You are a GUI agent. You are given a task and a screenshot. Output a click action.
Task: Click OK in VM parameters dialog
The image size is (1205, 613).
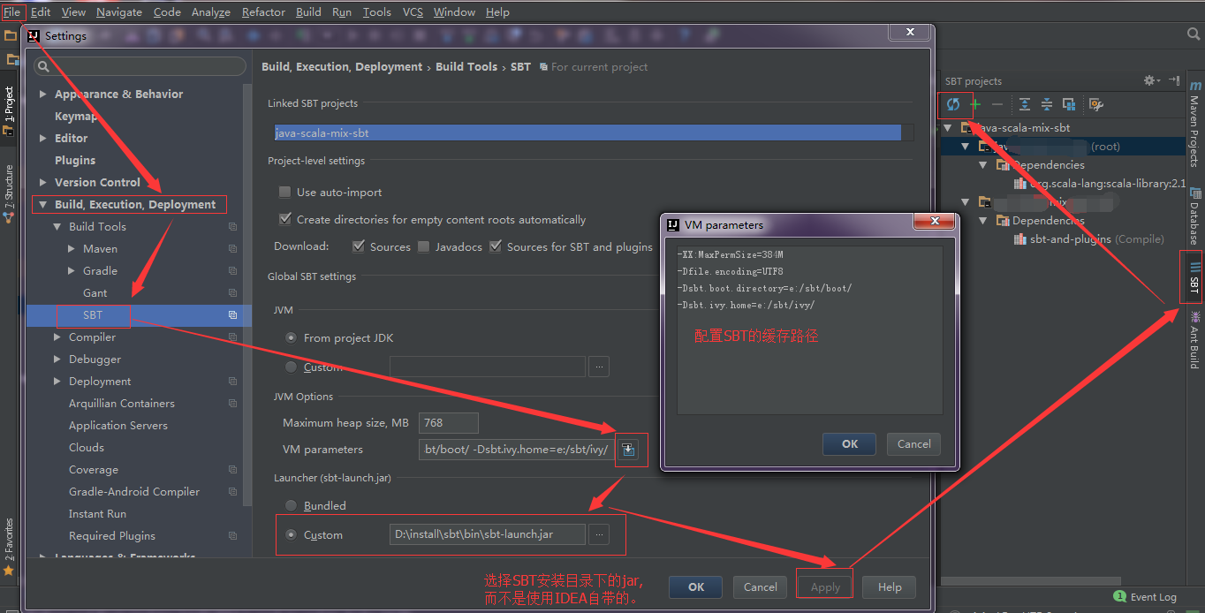point(849,444)
